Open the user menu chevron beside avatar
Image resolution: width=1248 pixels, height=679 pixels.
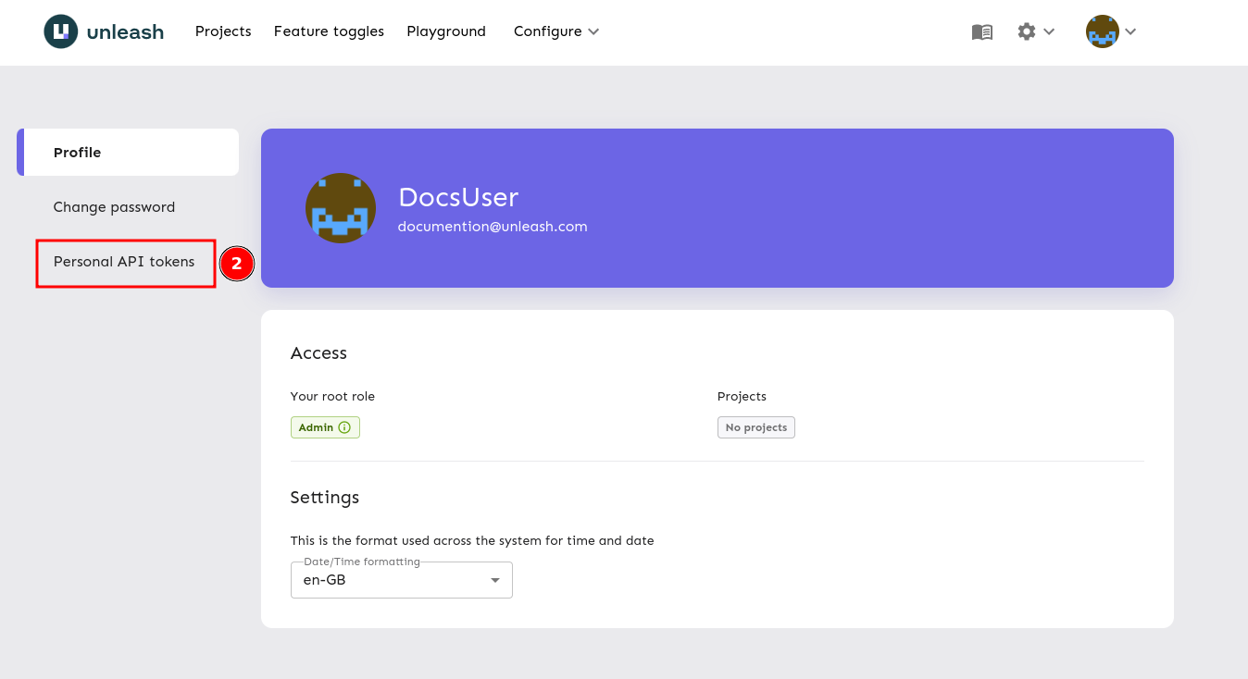tap(1130, 31)
